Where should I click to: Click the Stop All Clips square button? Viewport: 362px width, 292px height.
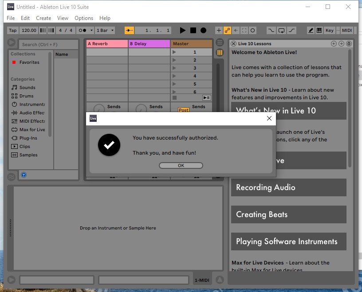click(x=174, y=98)
